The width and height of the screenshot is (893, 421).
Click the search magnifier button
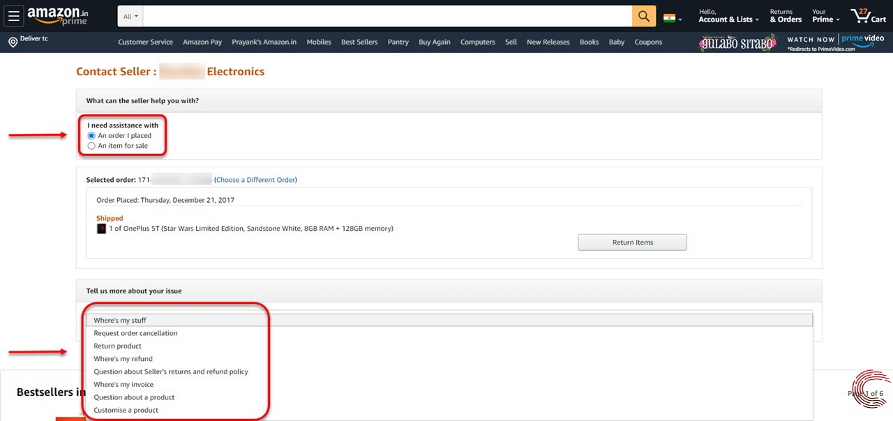click(x=643, y=15)
